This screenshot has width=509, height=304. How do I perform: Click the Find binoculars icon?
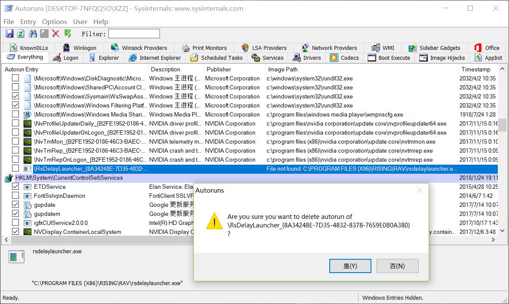pyautogui.click(x=33, y=34)
